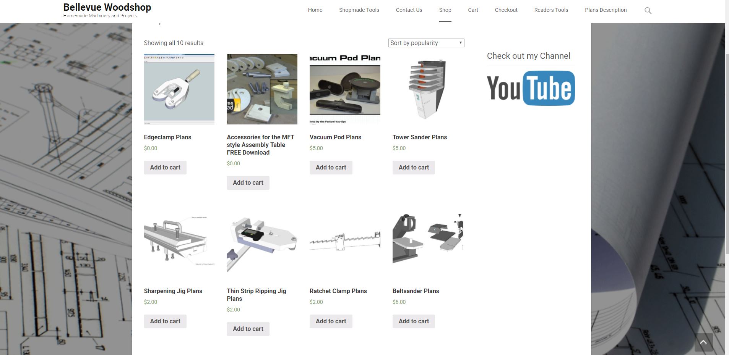The image size is (729, 355).
Task: Go to the Home menu item
Action: (315, 10)
